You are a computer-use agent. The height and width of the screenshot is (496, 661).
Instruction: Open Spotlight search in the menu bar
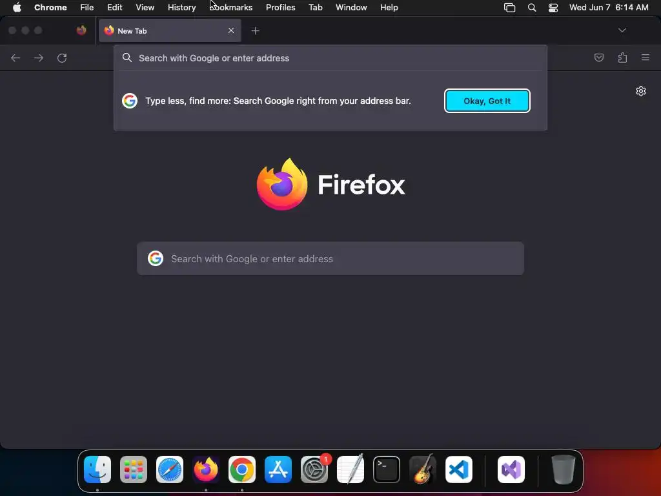tap(532, 8)
